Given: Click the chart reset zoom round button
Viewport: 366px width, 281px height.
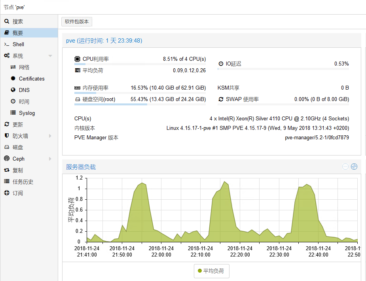Looking at the screenshot, I should point(354,167).
